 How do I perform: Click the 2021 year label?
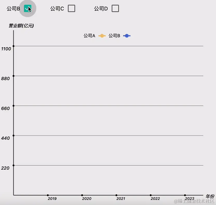pos(121,199)
